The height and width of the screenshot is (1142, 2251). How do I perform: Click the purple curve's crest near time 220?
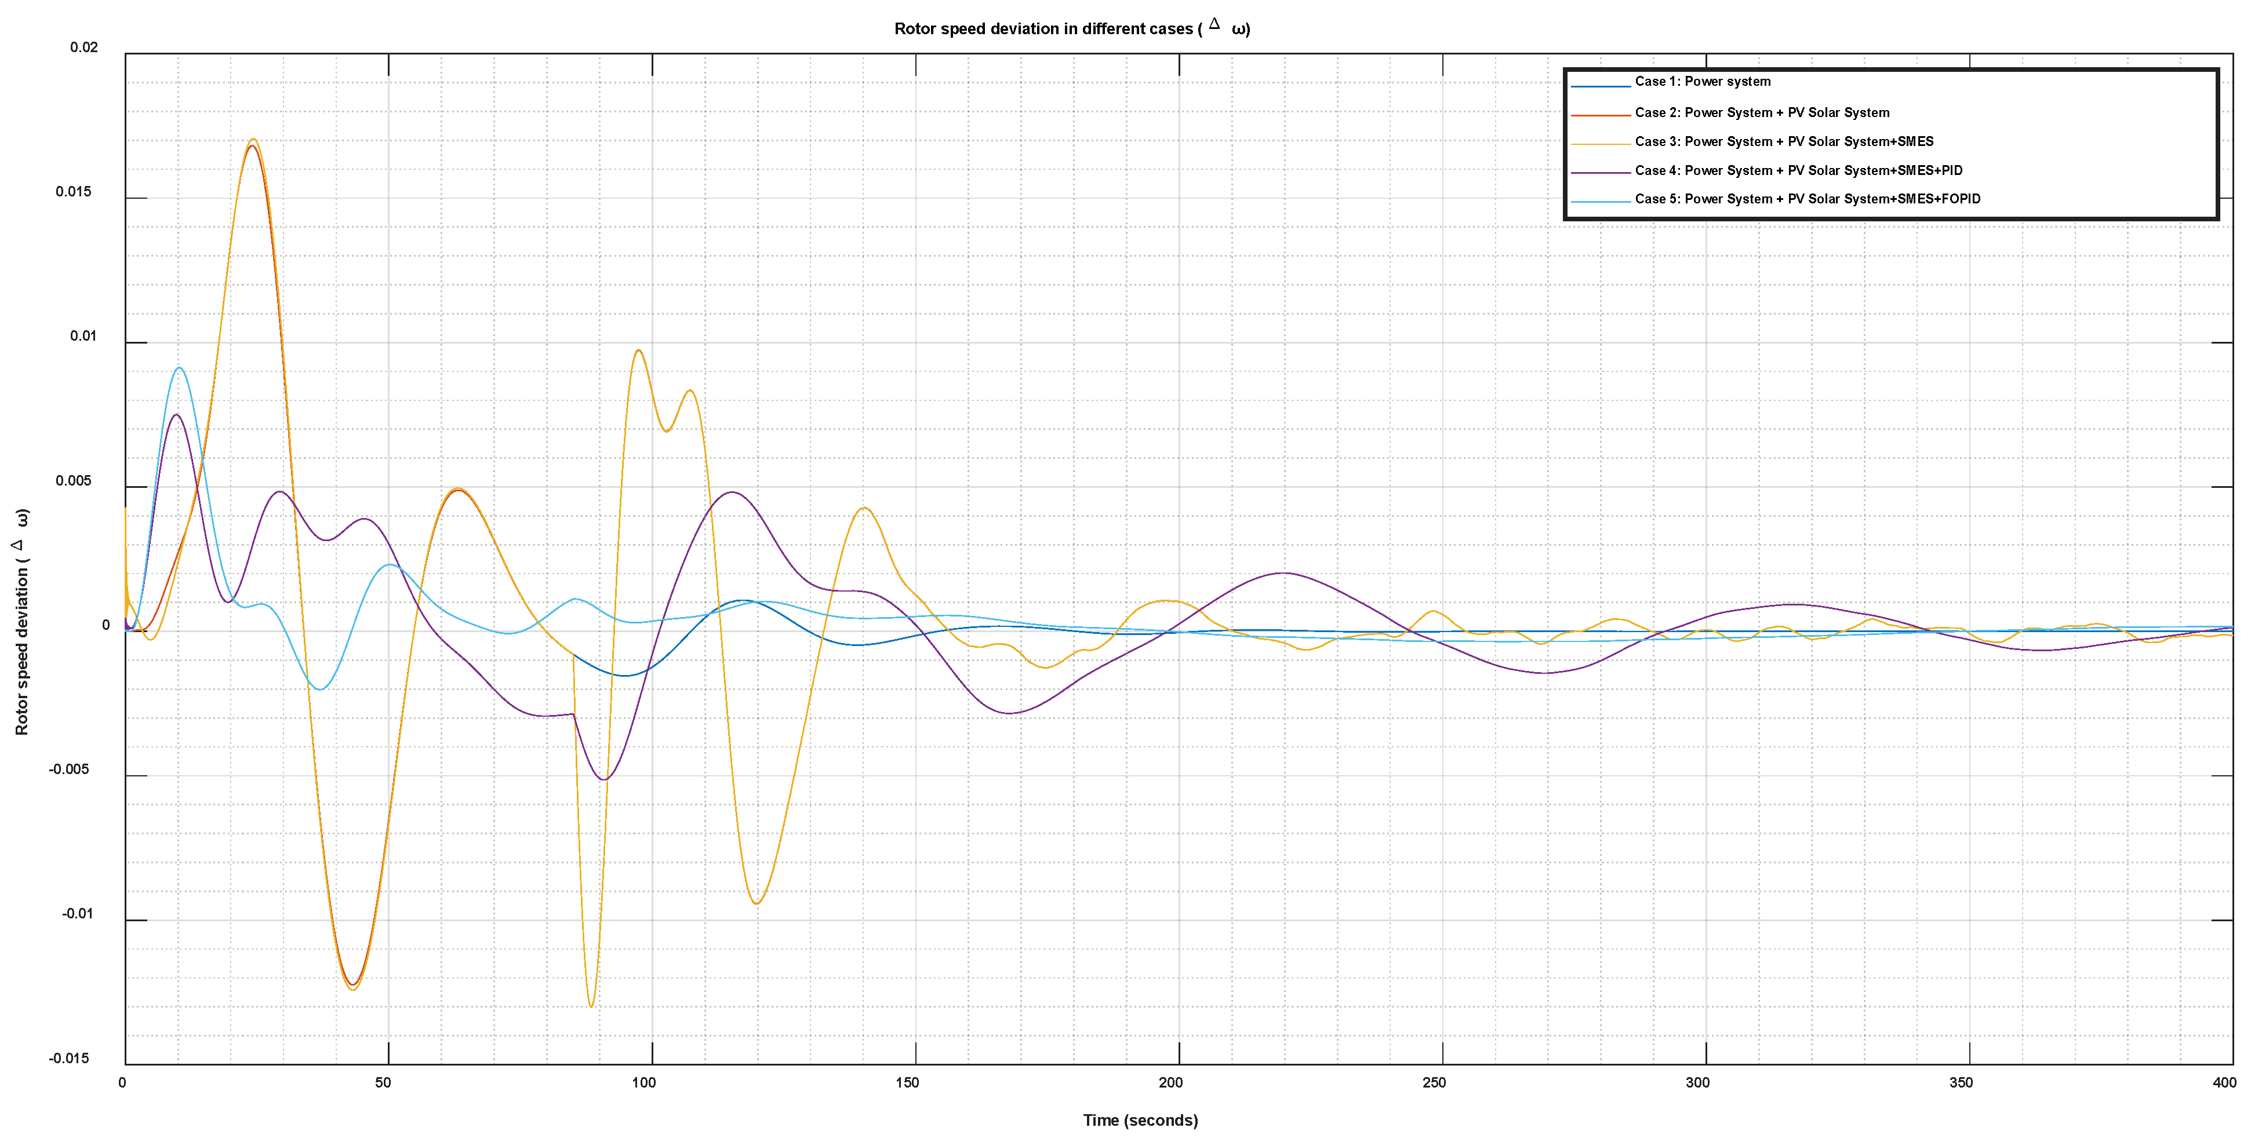(1283, 573)
